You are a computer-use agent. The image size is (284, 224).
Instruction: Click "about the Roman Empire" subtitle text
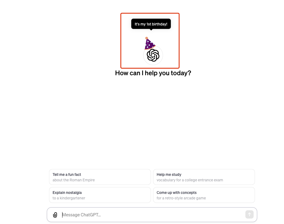point(74,180)
